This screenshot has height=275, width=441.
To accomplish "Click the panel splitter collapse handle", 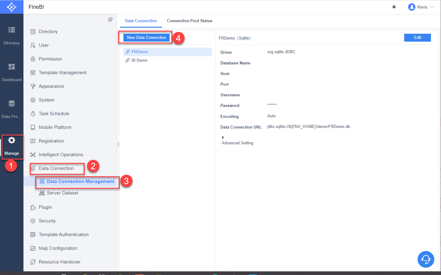I will [x=118, y=145].
